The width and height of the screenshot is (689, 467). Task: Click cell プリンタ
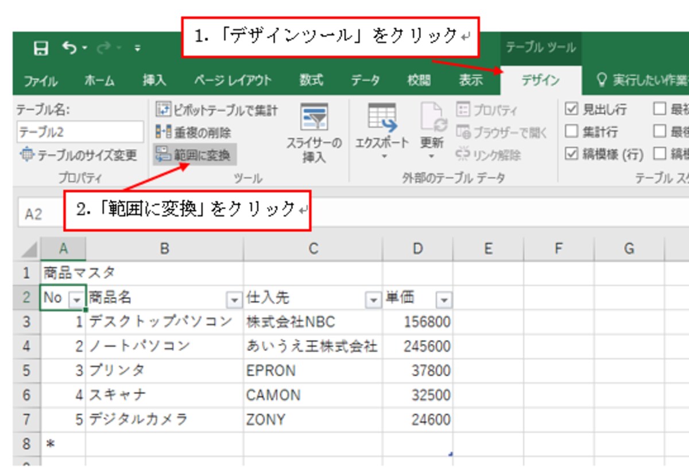[x=164, y=371]
